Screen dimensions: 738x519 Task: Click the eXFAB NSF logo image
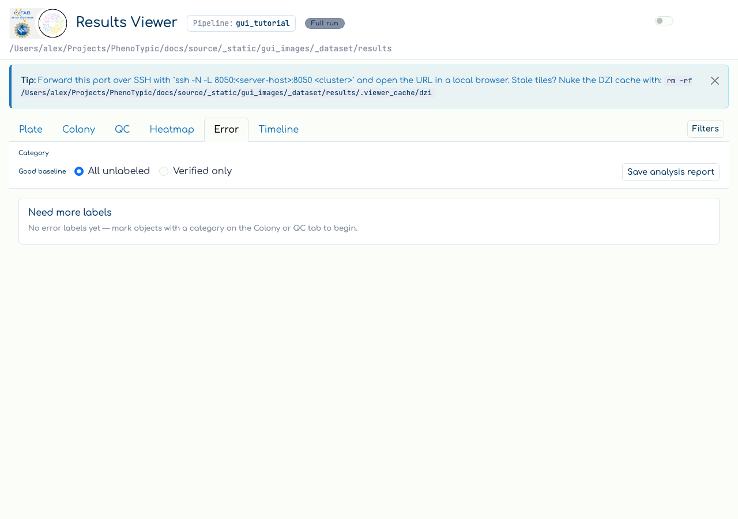click(24, 24)
